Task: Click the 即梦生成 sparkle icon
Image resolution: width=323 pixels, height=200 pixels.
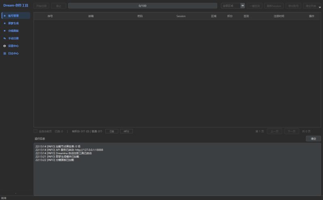Action: pyautogui.click(x=4, y=23)
